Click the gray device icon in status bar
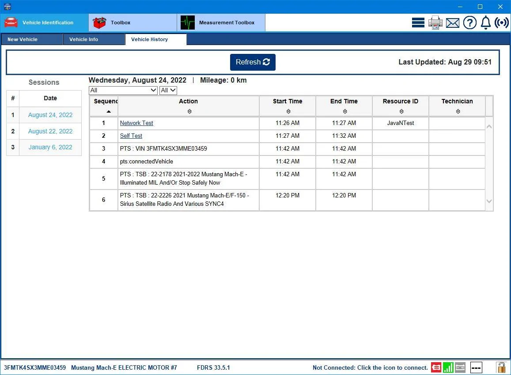 coord(460,368)
